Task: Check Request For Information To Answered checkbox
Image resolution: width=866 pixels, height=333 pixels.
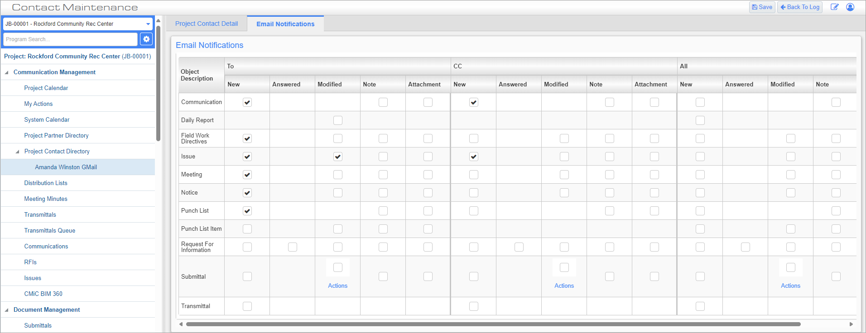Action: coord(293,247)
